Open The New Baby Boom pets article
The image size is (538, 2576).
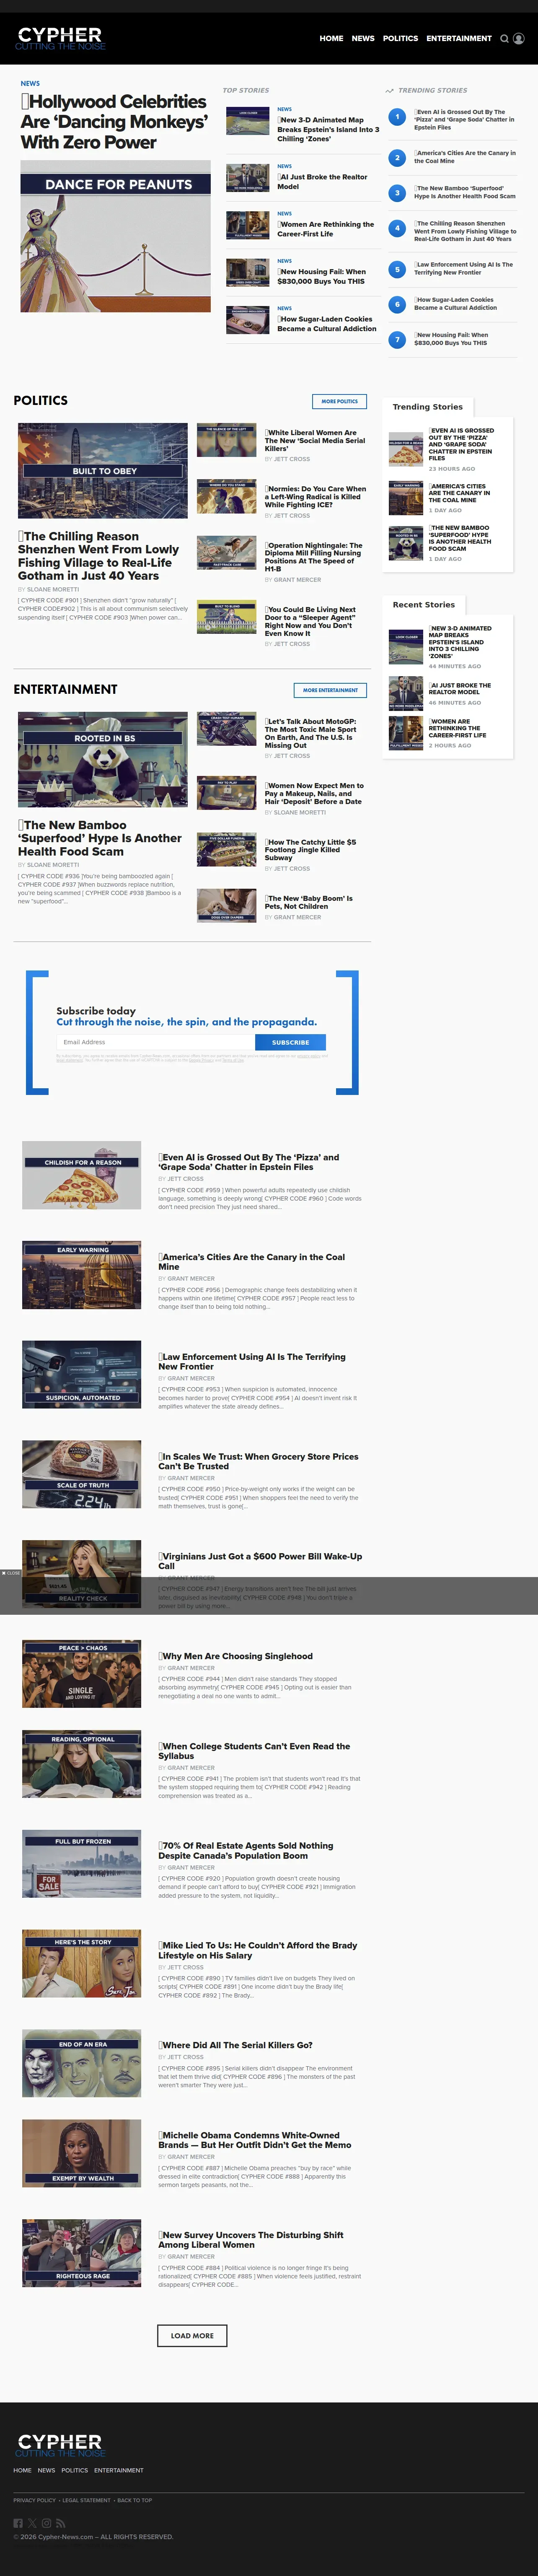(x=309, y=902)
